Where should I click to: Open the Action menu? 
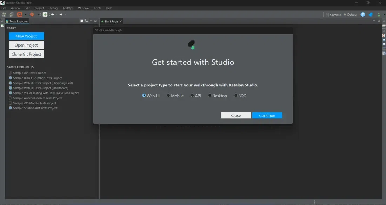[15, 8]
